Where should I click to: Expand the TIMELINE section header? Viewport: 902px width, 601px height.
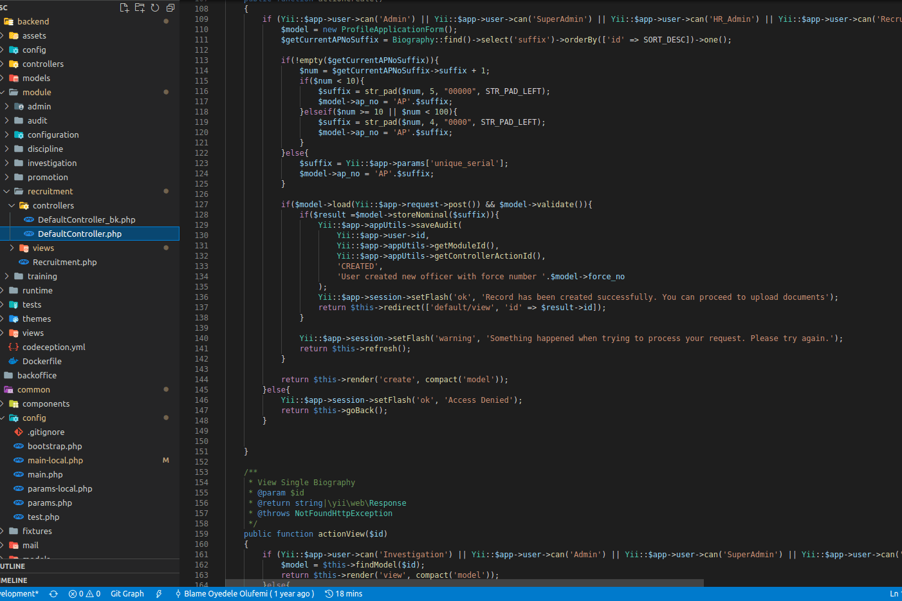pos(89,580)
